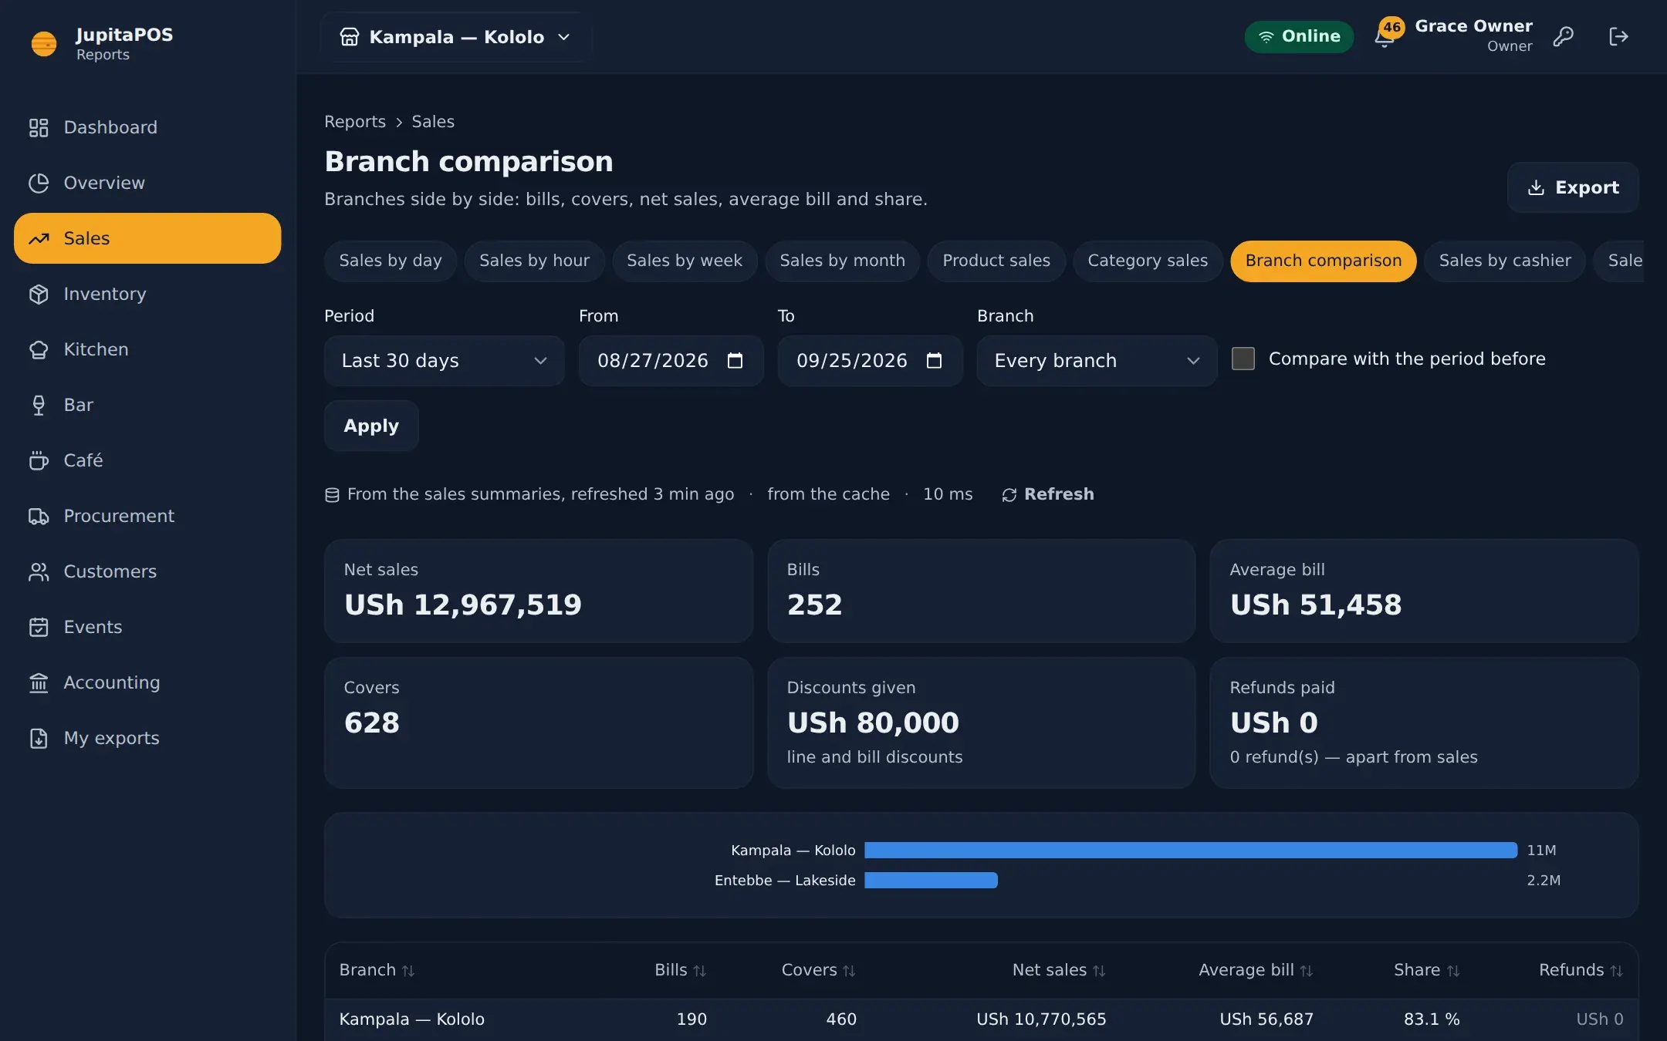Click the Procurement truck icon
Screen dimensions: 1667x1041
click(39, 516)
